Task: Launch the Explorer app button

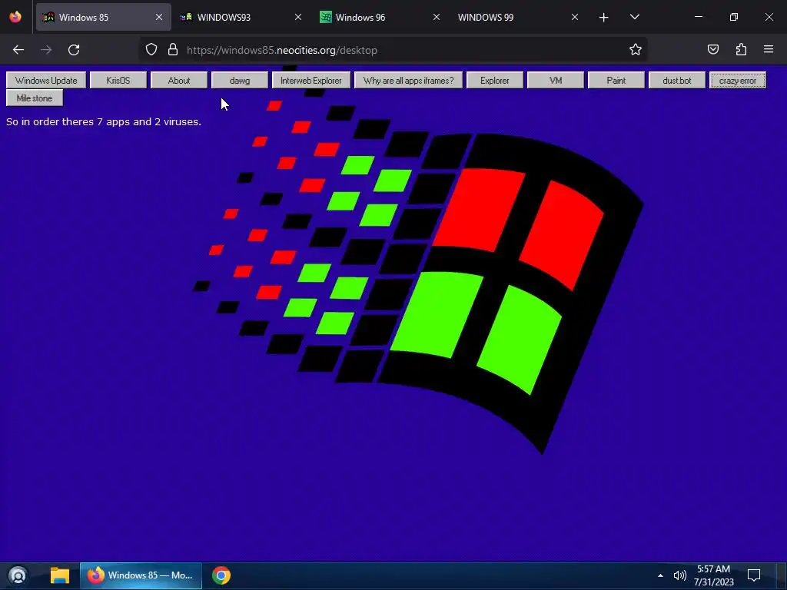Action: [495, 80]
